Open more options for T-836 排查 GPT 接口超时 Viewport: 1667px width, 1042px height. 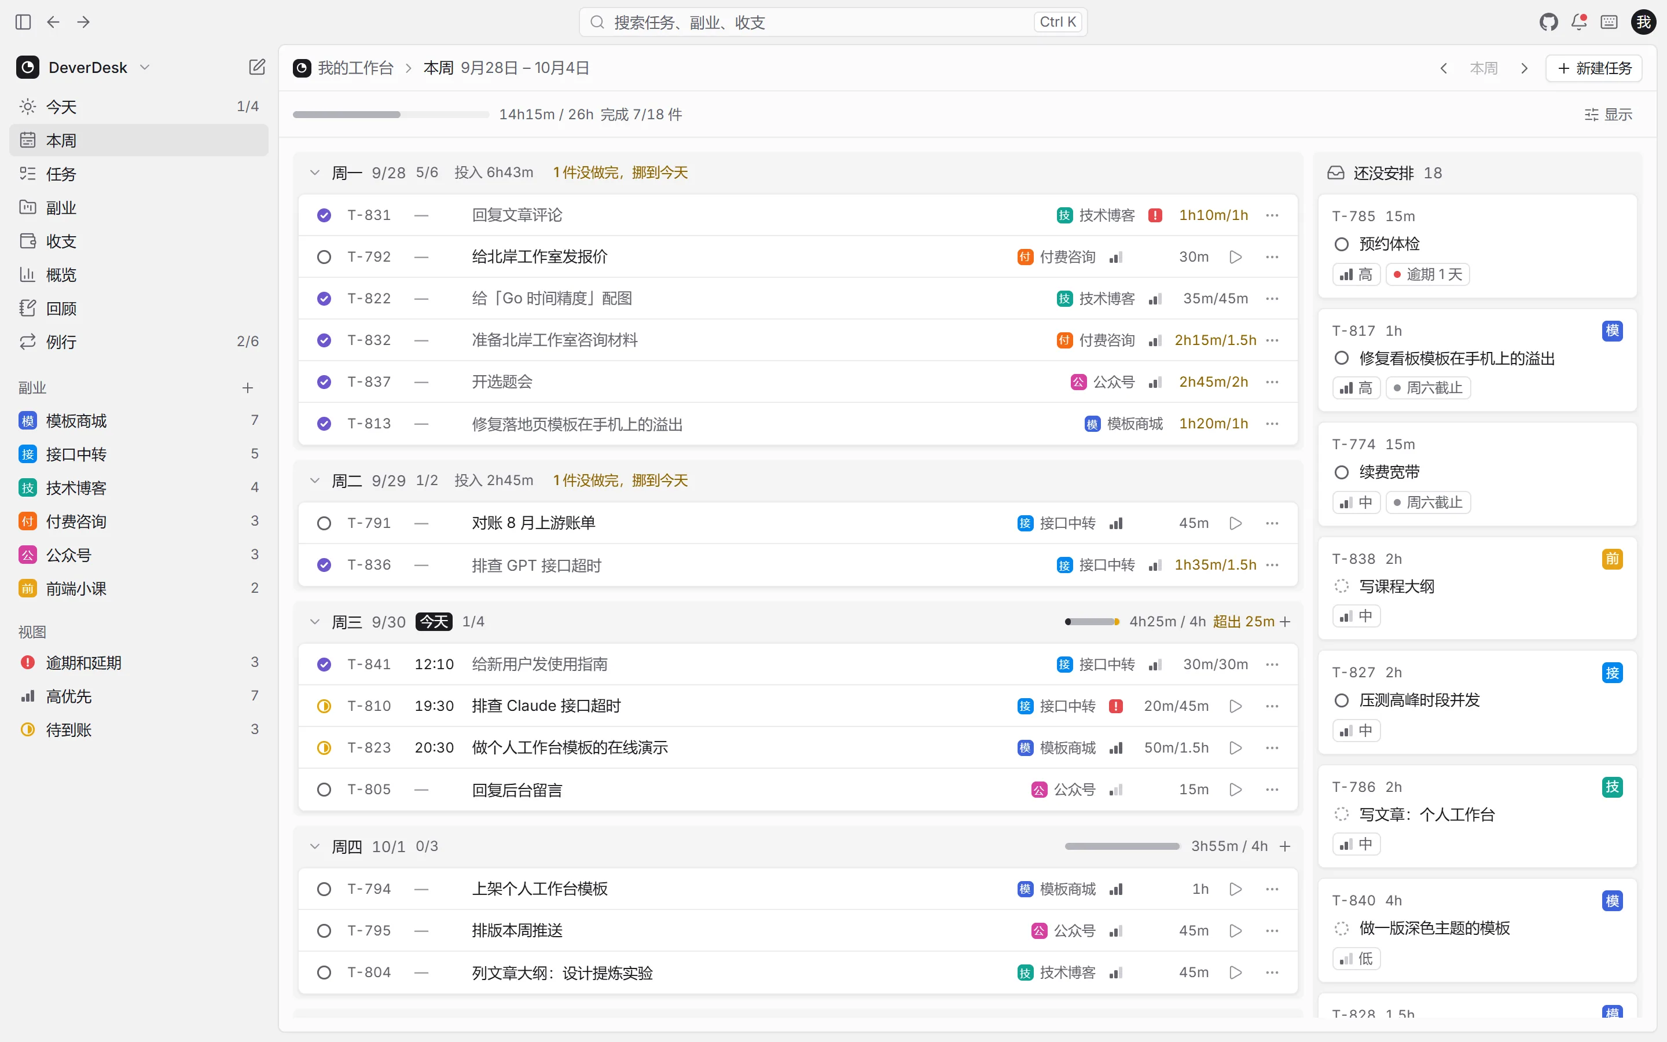1272,565
